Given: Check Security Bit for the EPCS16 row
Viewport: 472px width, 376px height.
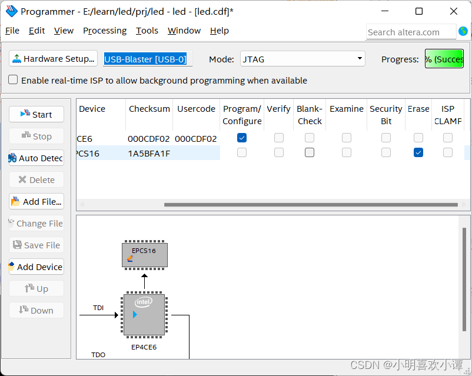Looking at the screenshot, I should [x=386, y=152].
